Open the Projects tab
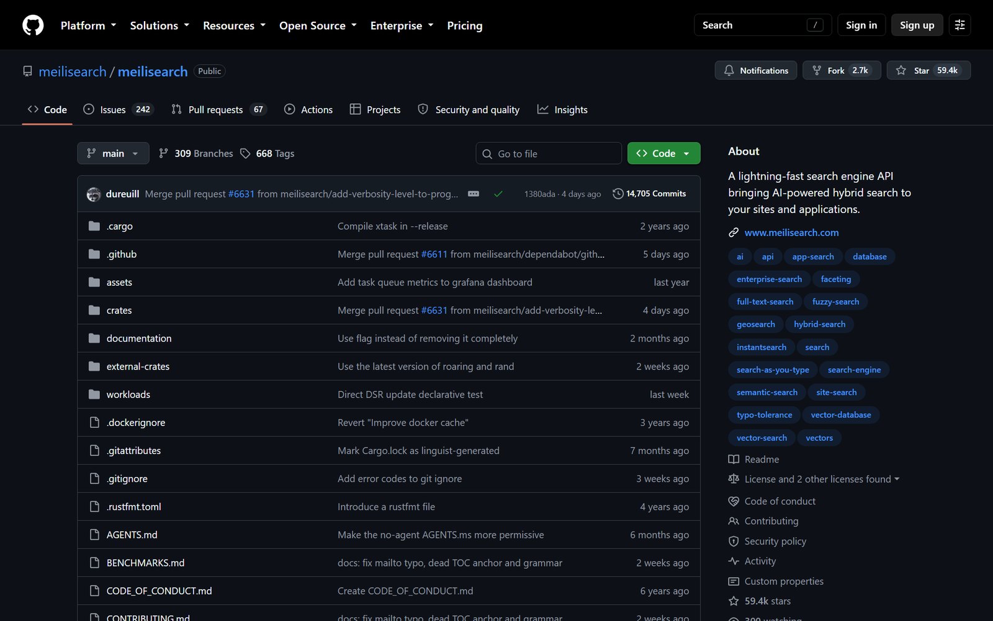 click(375, 109)
